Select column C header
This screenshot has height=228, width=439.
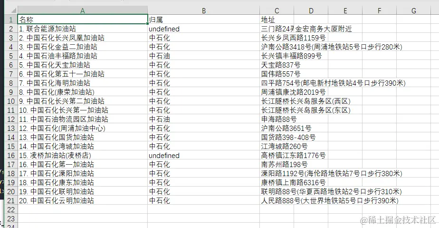277,10
